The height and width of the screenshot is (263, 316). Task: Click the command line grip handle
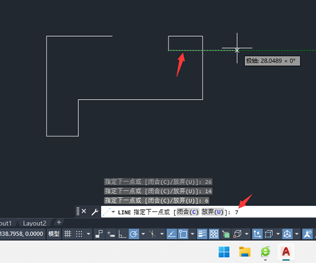(x=78, y=211)
